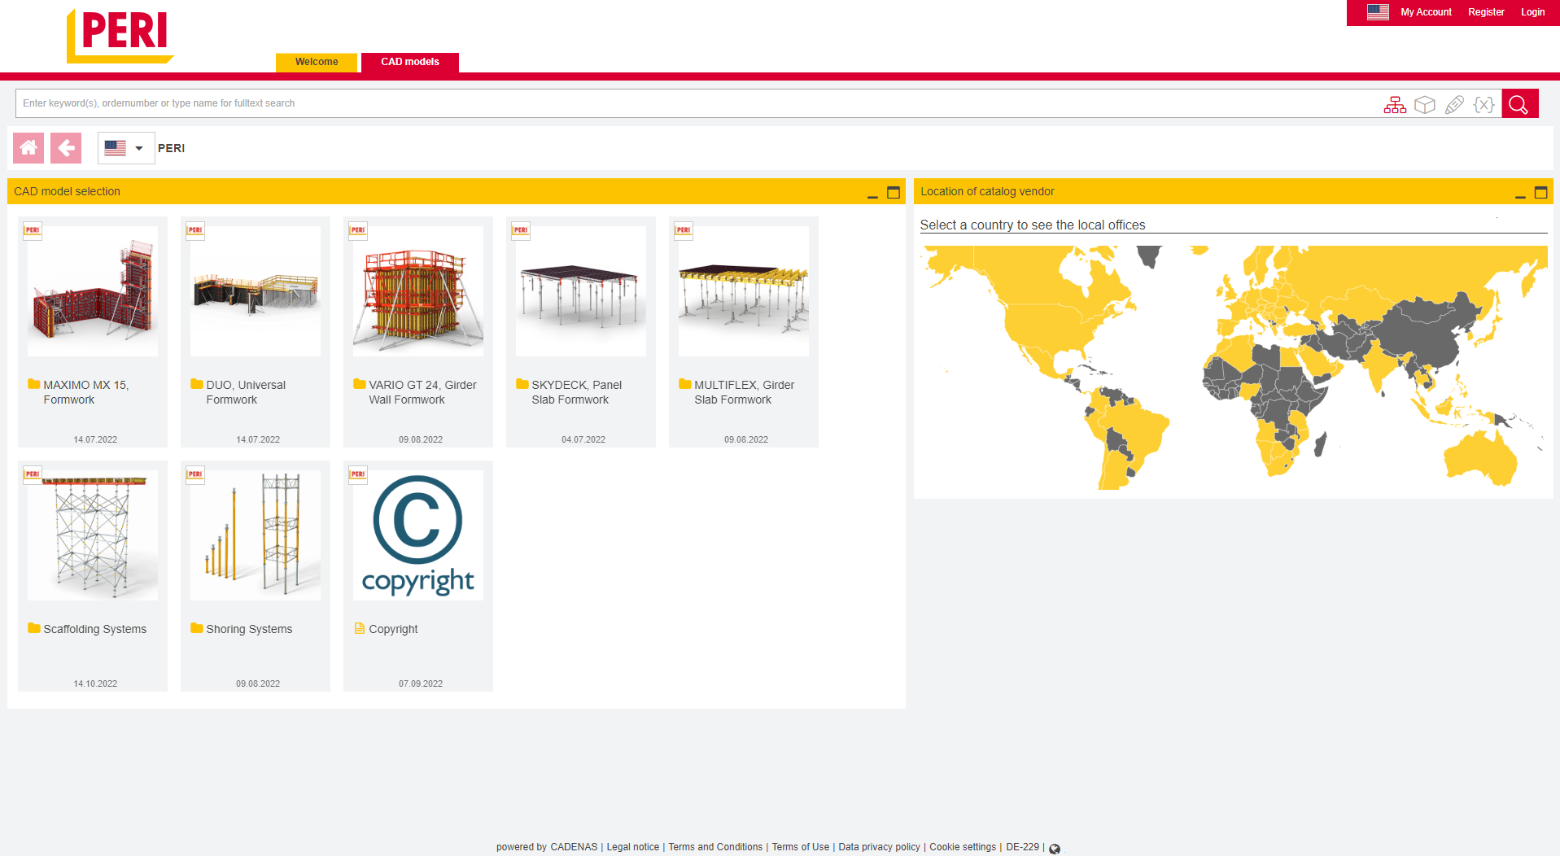Collapse the CAD model selection panel
This screenshot has width=1560, height=856.
click(x=872, y=193)
